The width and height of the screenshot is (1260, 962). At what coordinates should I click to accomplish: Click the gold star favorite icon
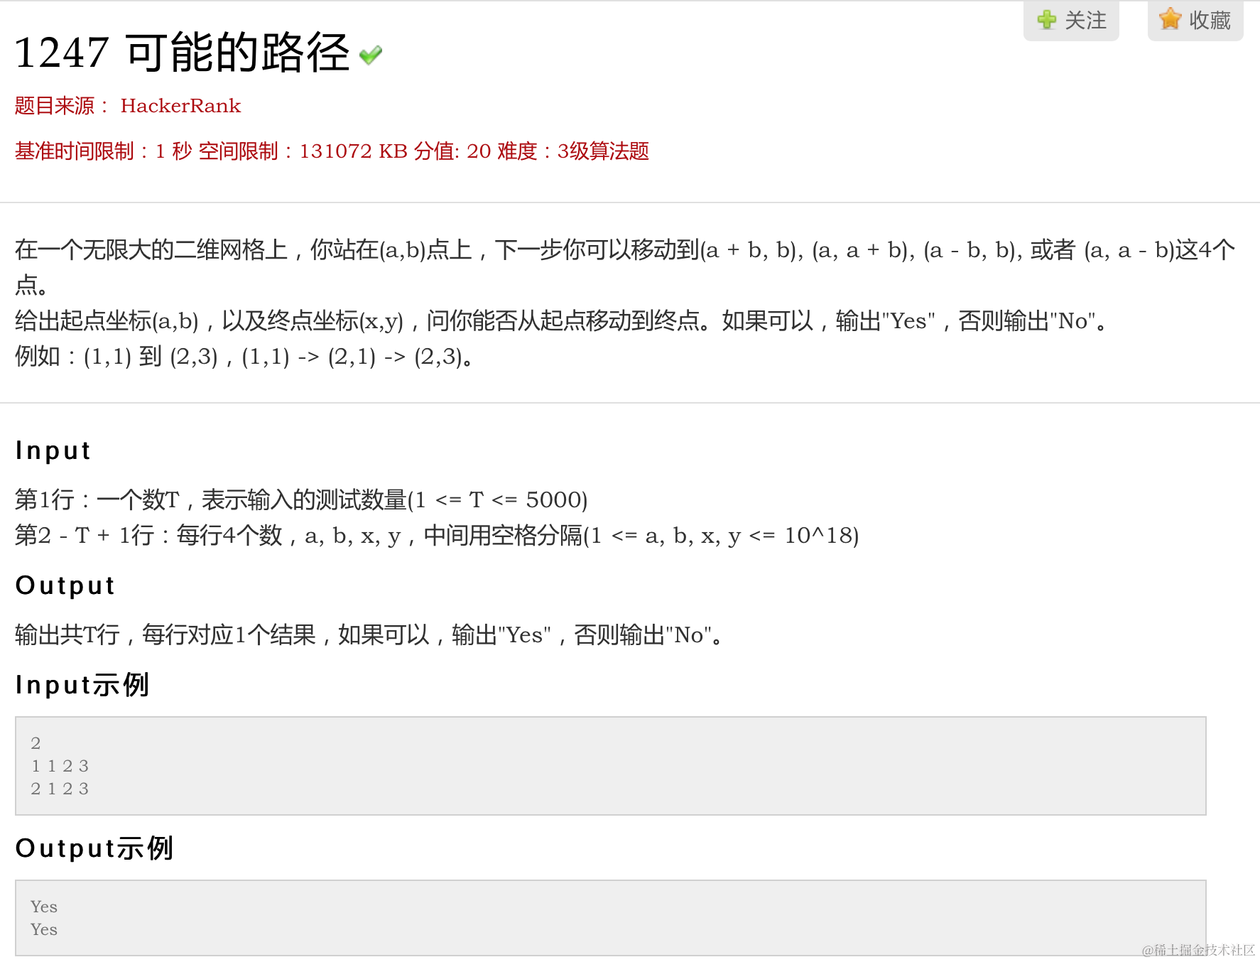[x=1170, y=19]
